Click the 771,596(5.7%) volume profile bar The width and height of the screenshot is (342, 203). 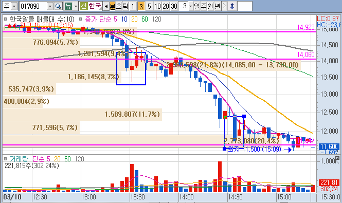pos(41,127)
